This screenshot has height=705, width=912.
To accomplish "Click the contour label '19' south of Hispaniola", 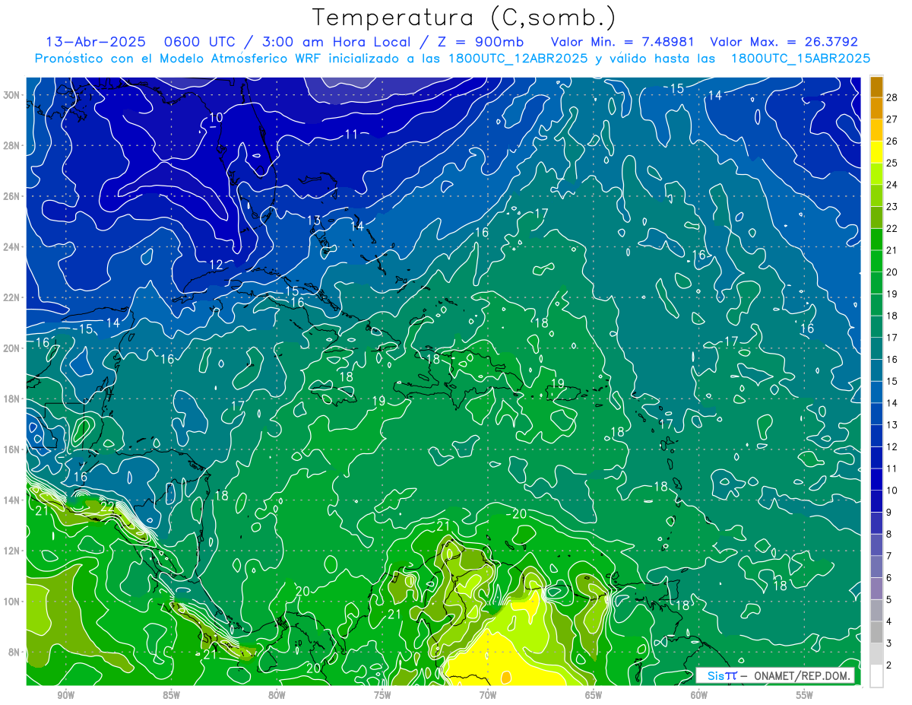I will point(378,401).
